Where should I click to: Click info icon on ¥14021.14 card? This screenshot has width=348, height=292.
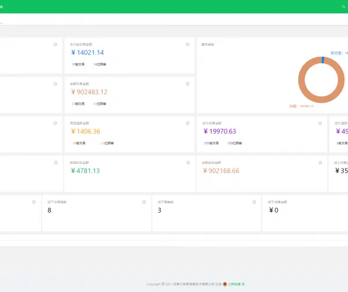(x=187, y=45)
